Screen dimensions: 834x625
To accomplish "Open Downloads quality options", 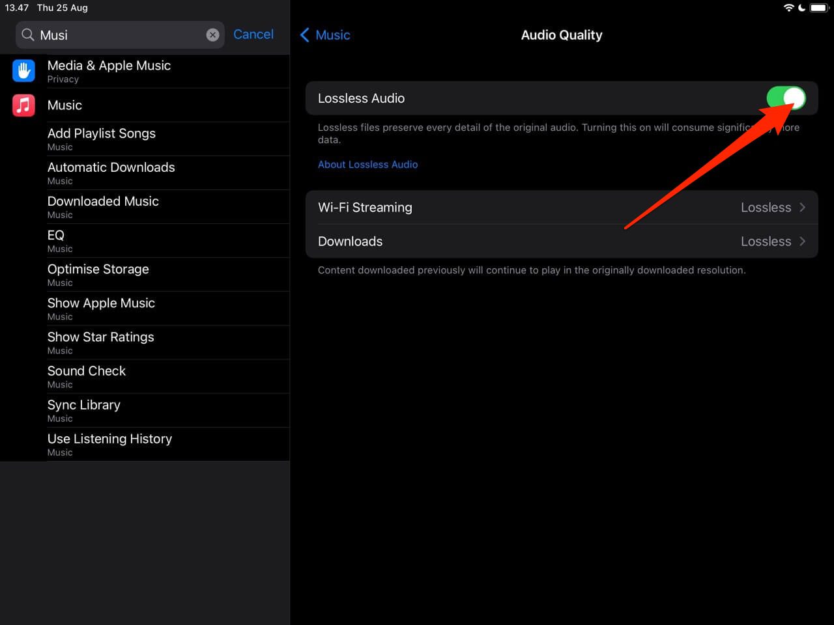I will [x=562, y=242].
